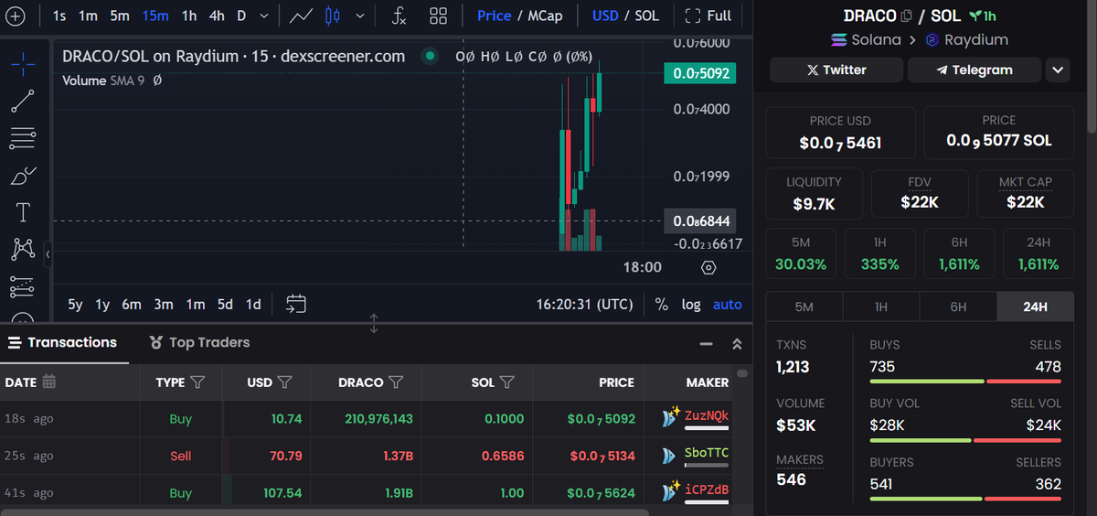The height and width of the screenshot is (516, 1097).
Task: Select the 1s timeframe
Action: click(59, 16)
